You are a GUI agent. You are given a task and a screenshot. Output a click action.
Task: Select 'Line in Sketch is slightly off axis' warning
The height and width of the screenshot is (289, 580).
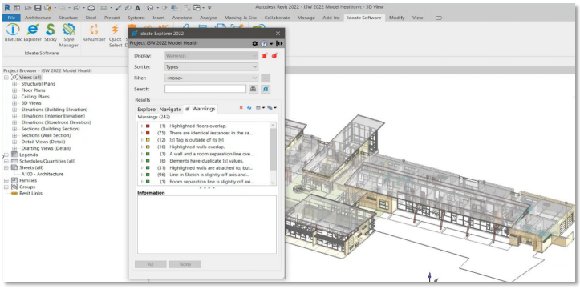click(x=209, y=175)
